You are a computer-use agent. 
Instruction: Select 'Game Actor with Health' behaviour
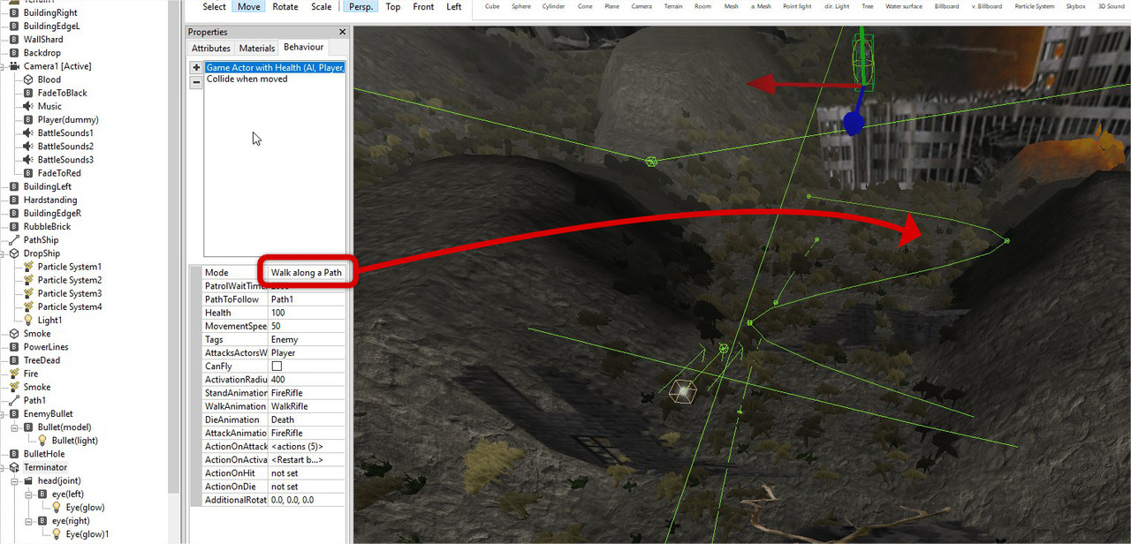[x=275, y=67]
